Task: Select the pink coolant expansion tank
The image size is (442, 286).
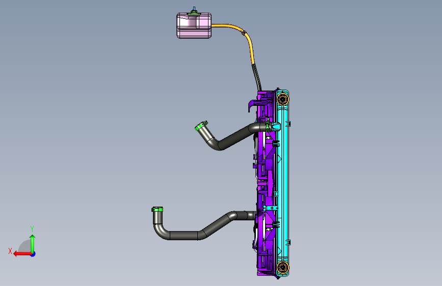Action: [x=194, y=26]
